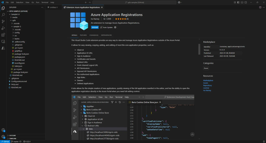
Task: Click the master branch in status bar
Action: (15, 142)
